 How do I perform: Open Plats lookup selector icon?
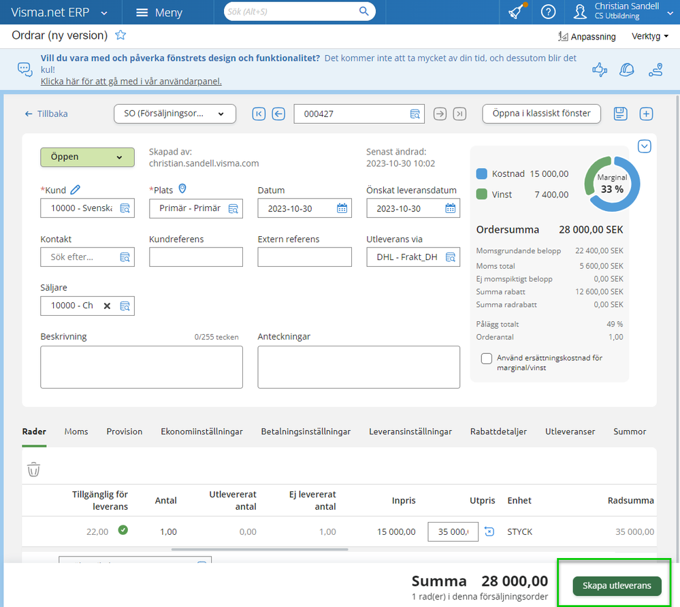pos(233,208)
